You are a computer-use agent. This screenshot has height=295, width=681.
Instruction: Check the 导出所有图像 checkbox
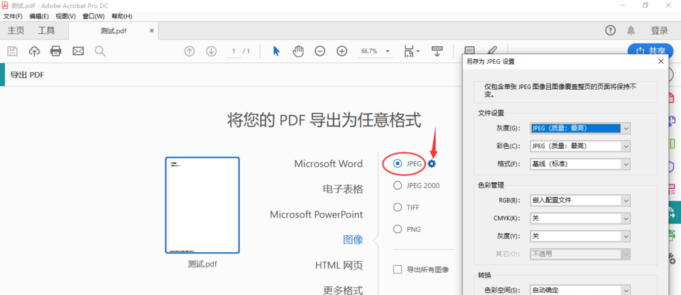[x=398, y=269]
